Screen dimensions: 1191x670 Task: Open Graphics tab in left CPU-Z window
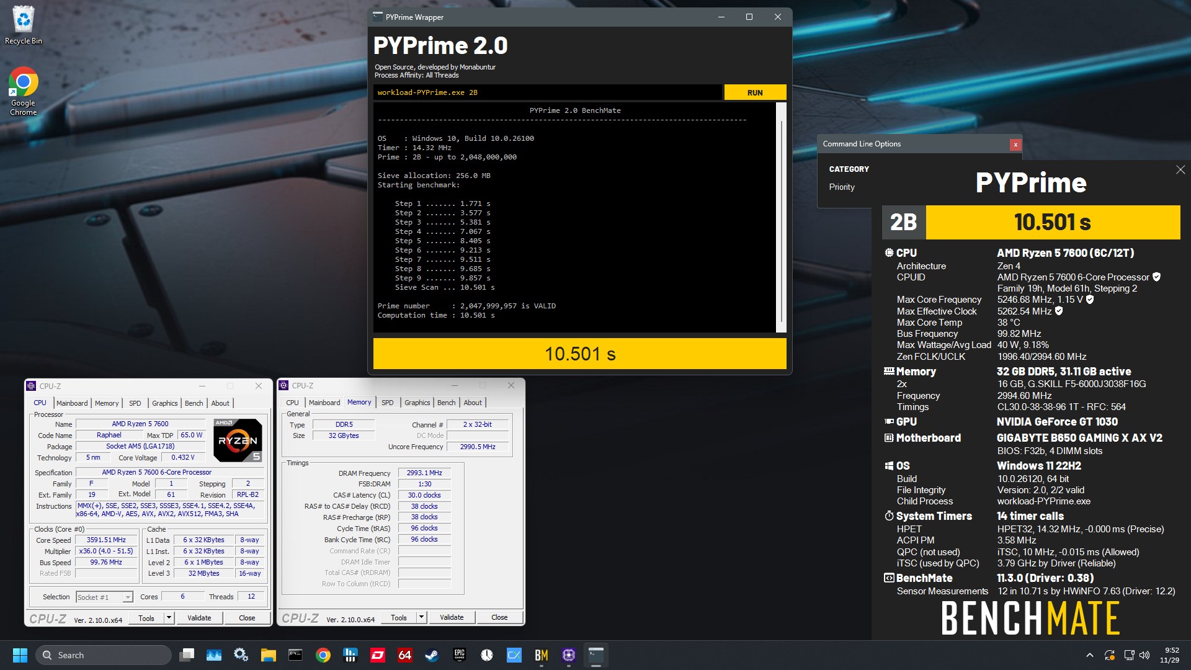coord(164,403)
